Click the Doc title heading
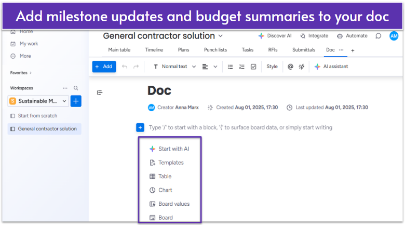Viewport: 405px width, 225px height. click(159, 90)
